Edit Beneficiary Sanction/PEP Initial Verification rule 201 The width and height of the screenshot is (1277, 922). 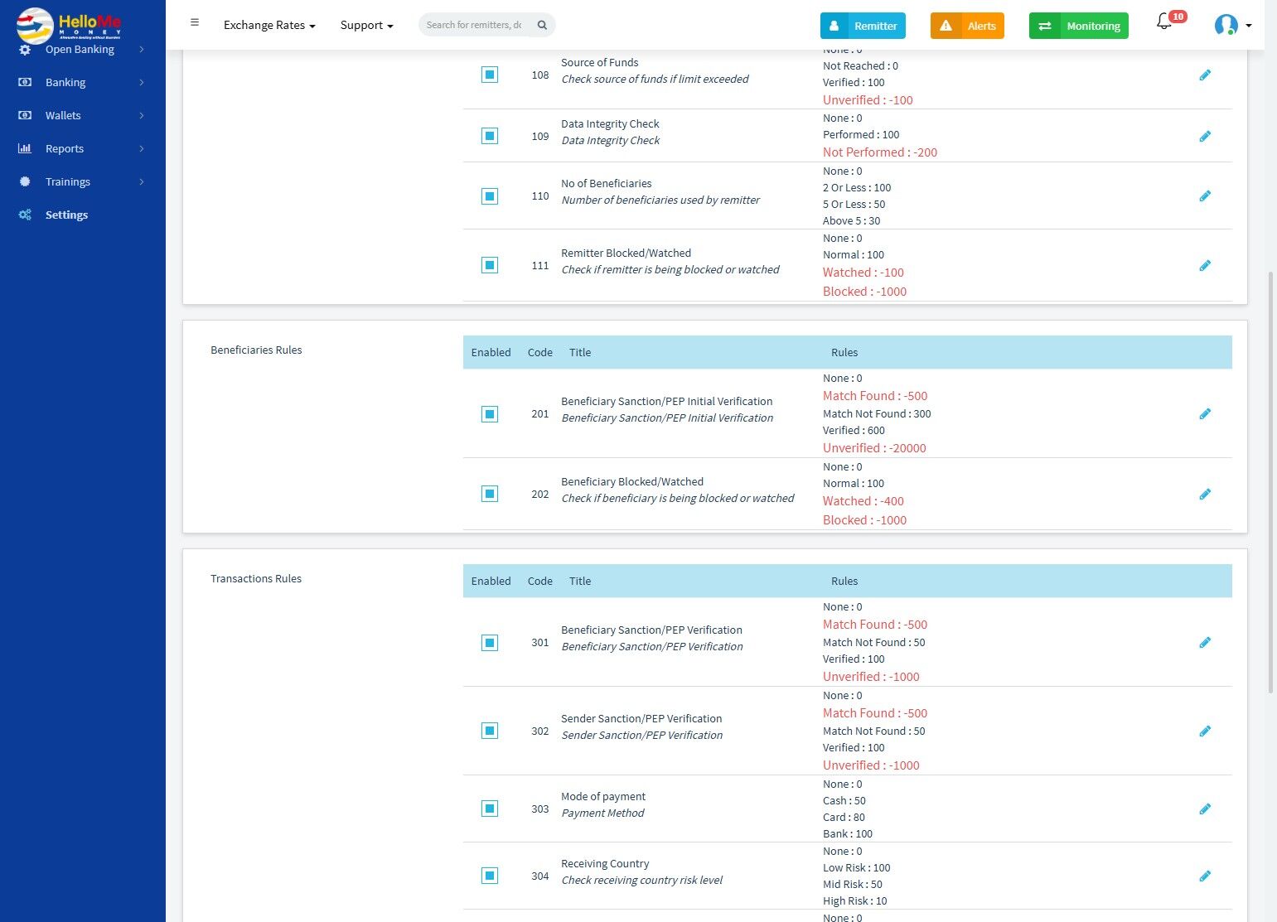point(1205,414)
